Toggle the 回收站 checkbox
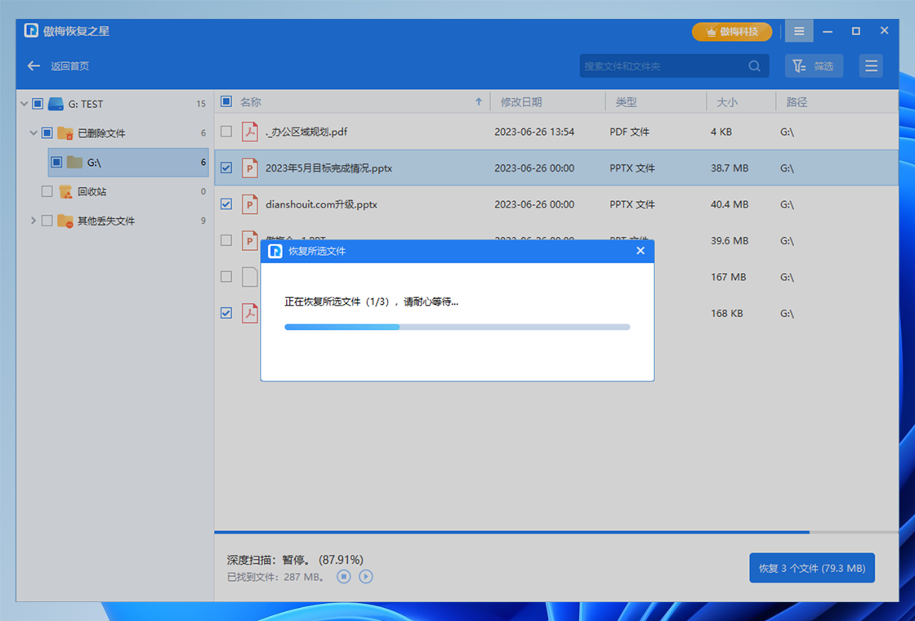This screenshot has height=621, width=915. coord(47,191)
